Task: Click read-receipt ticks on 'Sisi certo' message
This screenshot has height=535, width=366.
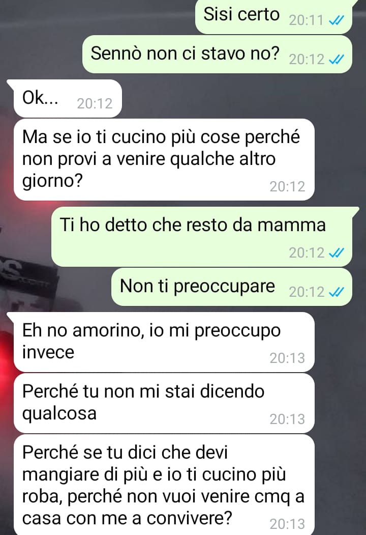Action: click(x=337, y=20)
